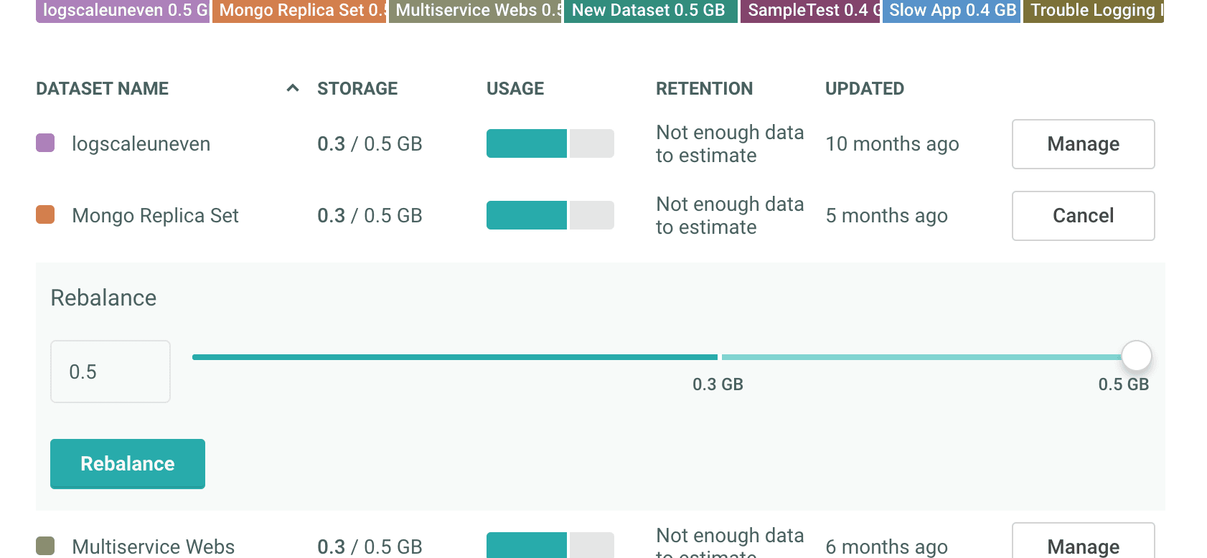Click the rebalance slider handle
Screen dimensions: 1207x558
tap(1136, 356)
